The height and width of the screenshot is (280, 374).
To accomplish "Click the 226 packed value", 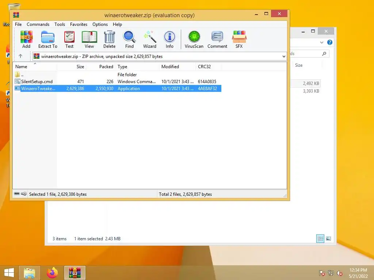I will tap(110, 81).
